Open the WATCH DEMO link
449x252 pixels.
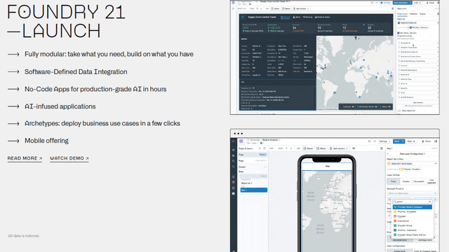point(69,158)
